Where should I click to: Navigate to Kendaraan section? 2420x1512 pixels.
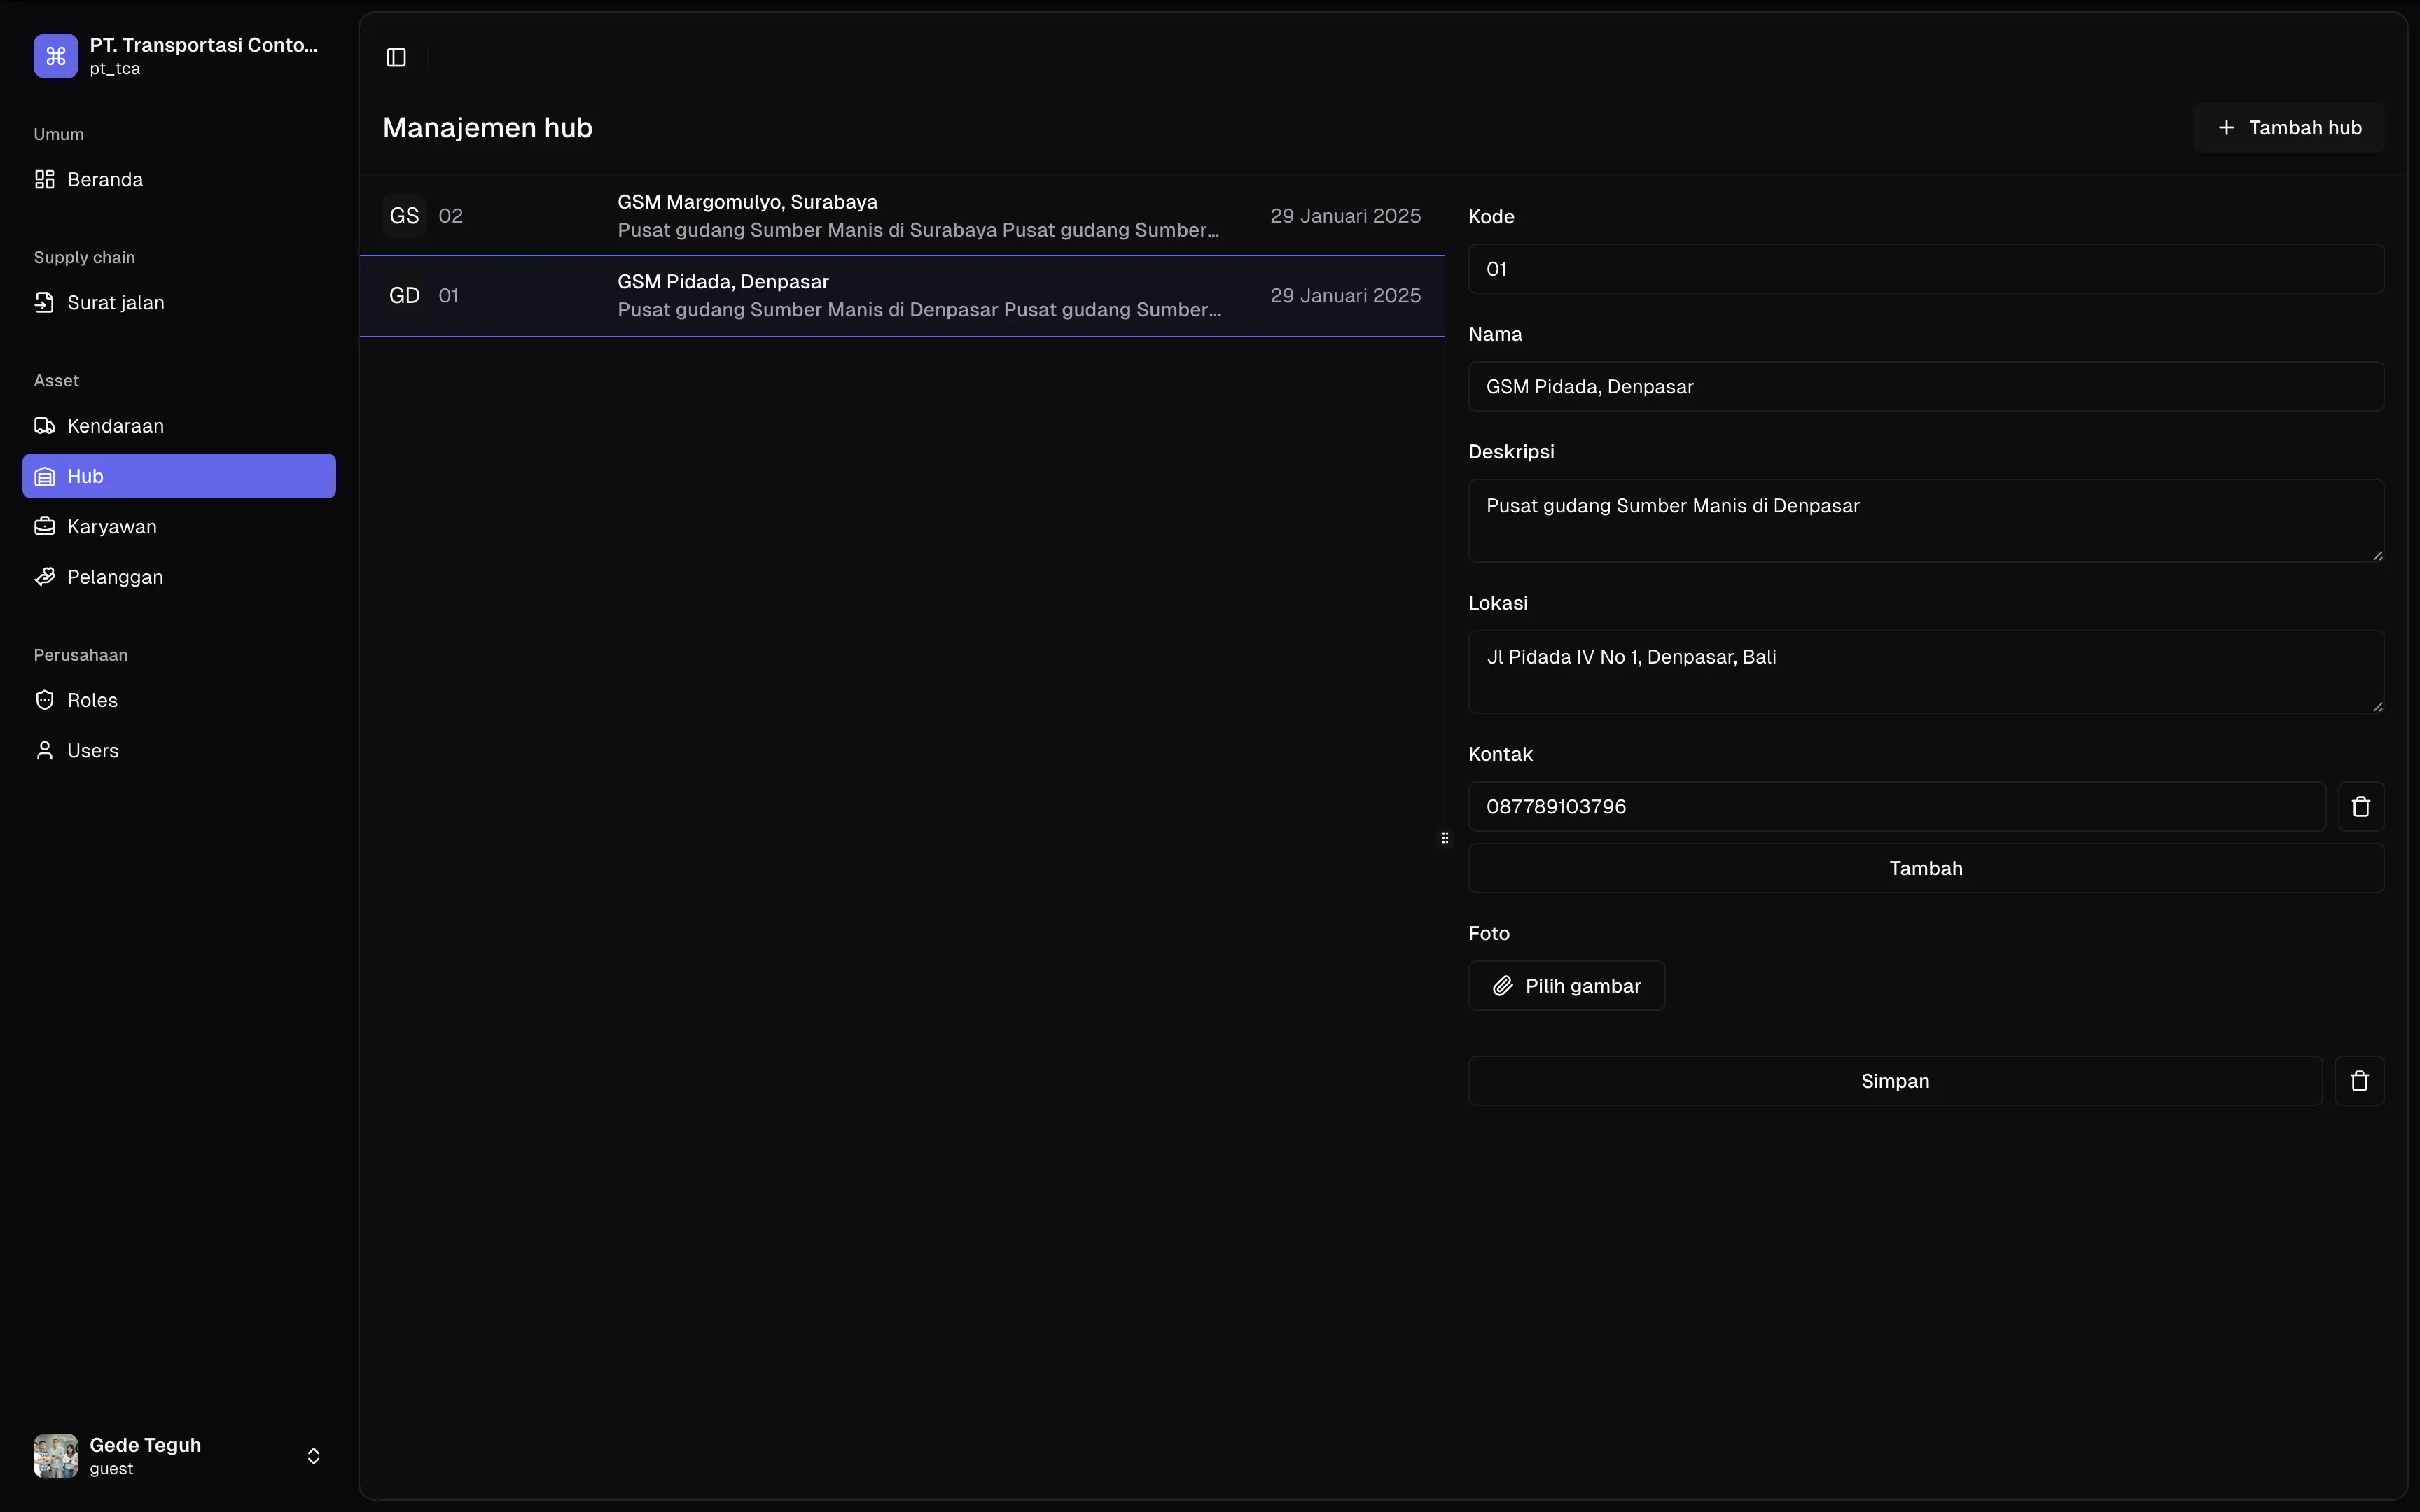(x=115, y=426)
